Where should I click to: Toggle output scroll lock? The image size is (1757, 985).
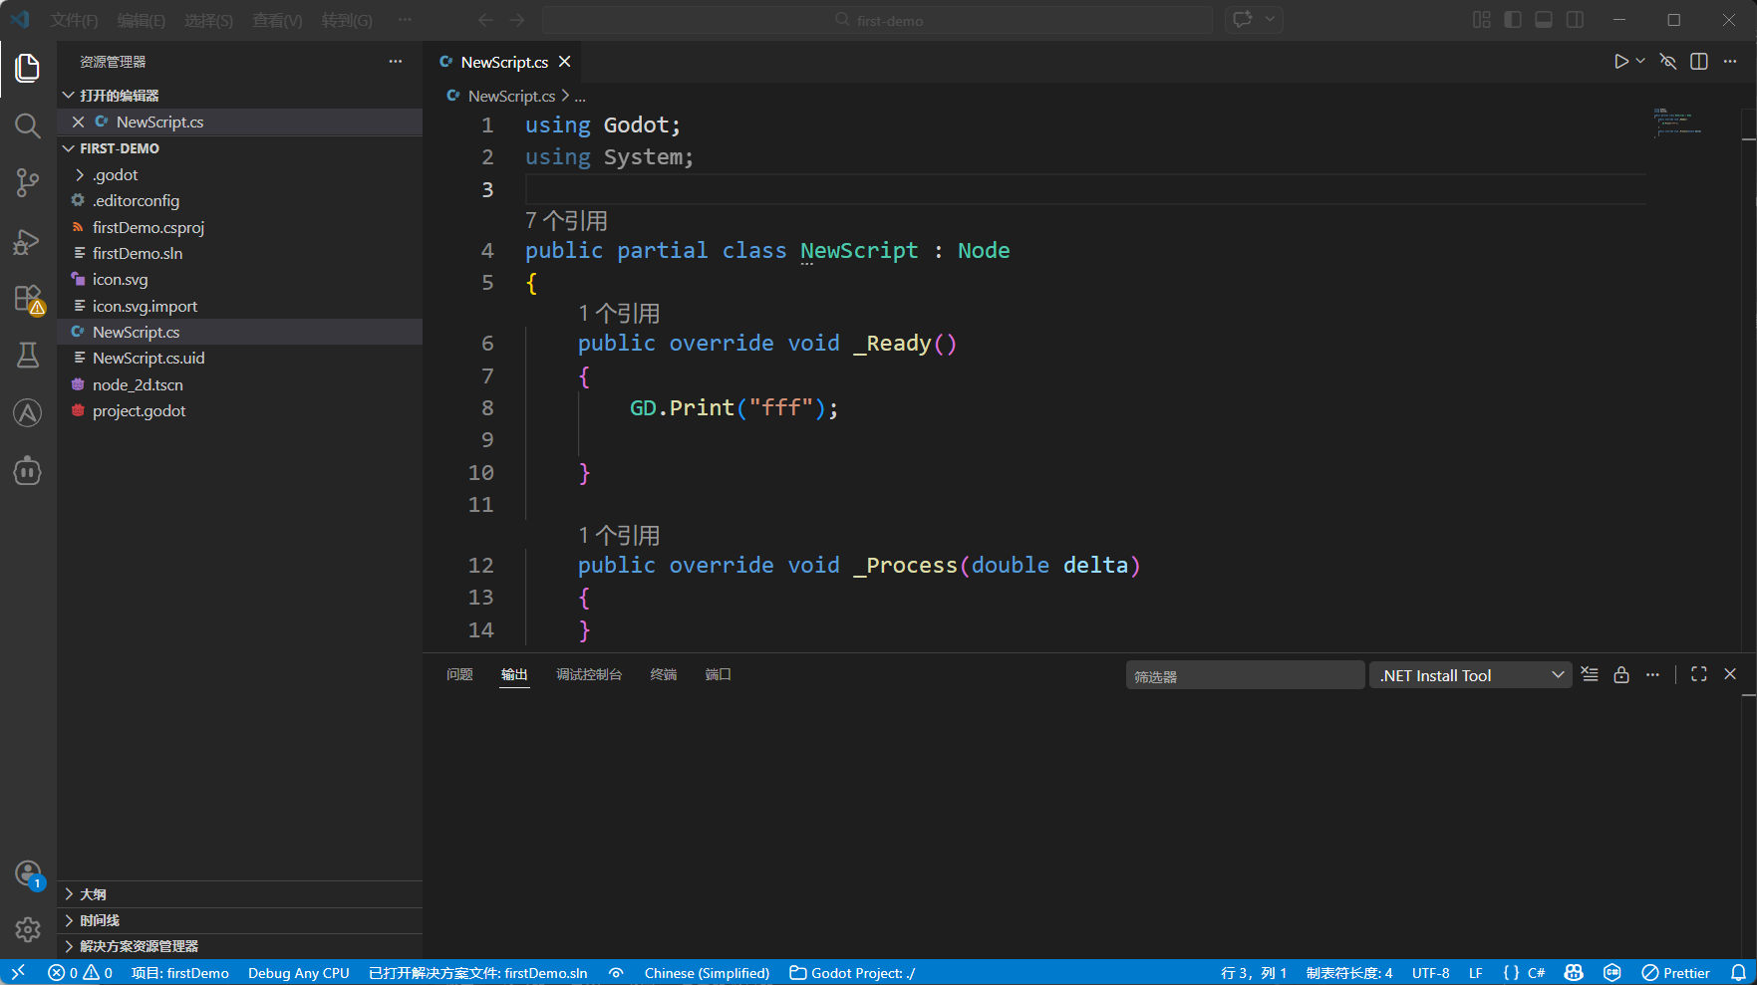click(1621, 674)
